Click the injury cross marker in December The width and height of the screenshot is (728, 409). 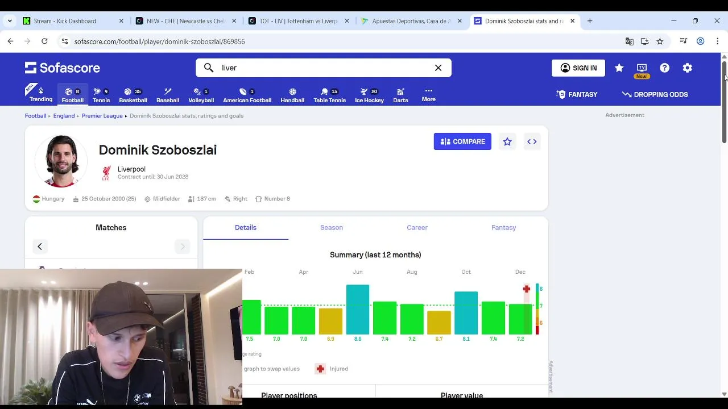pyautogui.click(x=527, y=289)
